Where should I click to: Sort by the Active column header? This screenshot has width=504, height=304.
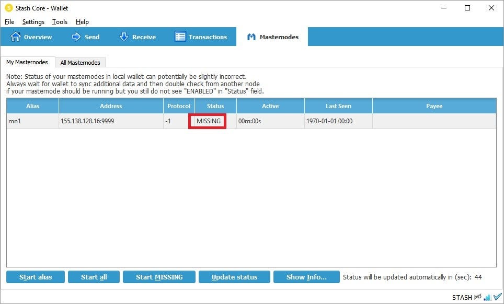coord(270,106)
